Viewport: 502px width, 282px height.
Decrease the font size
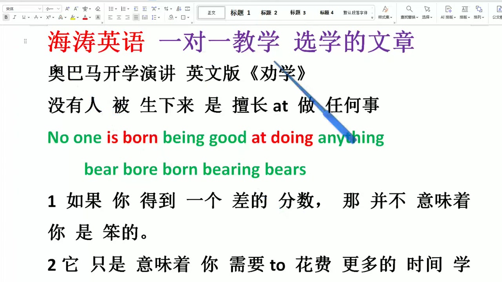(x=76, y=9)
